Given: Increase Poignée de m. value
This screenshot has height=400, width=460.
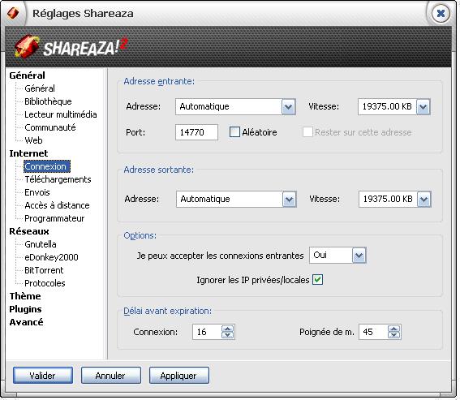Looking at the screenshot, I should tap(394, 329).
